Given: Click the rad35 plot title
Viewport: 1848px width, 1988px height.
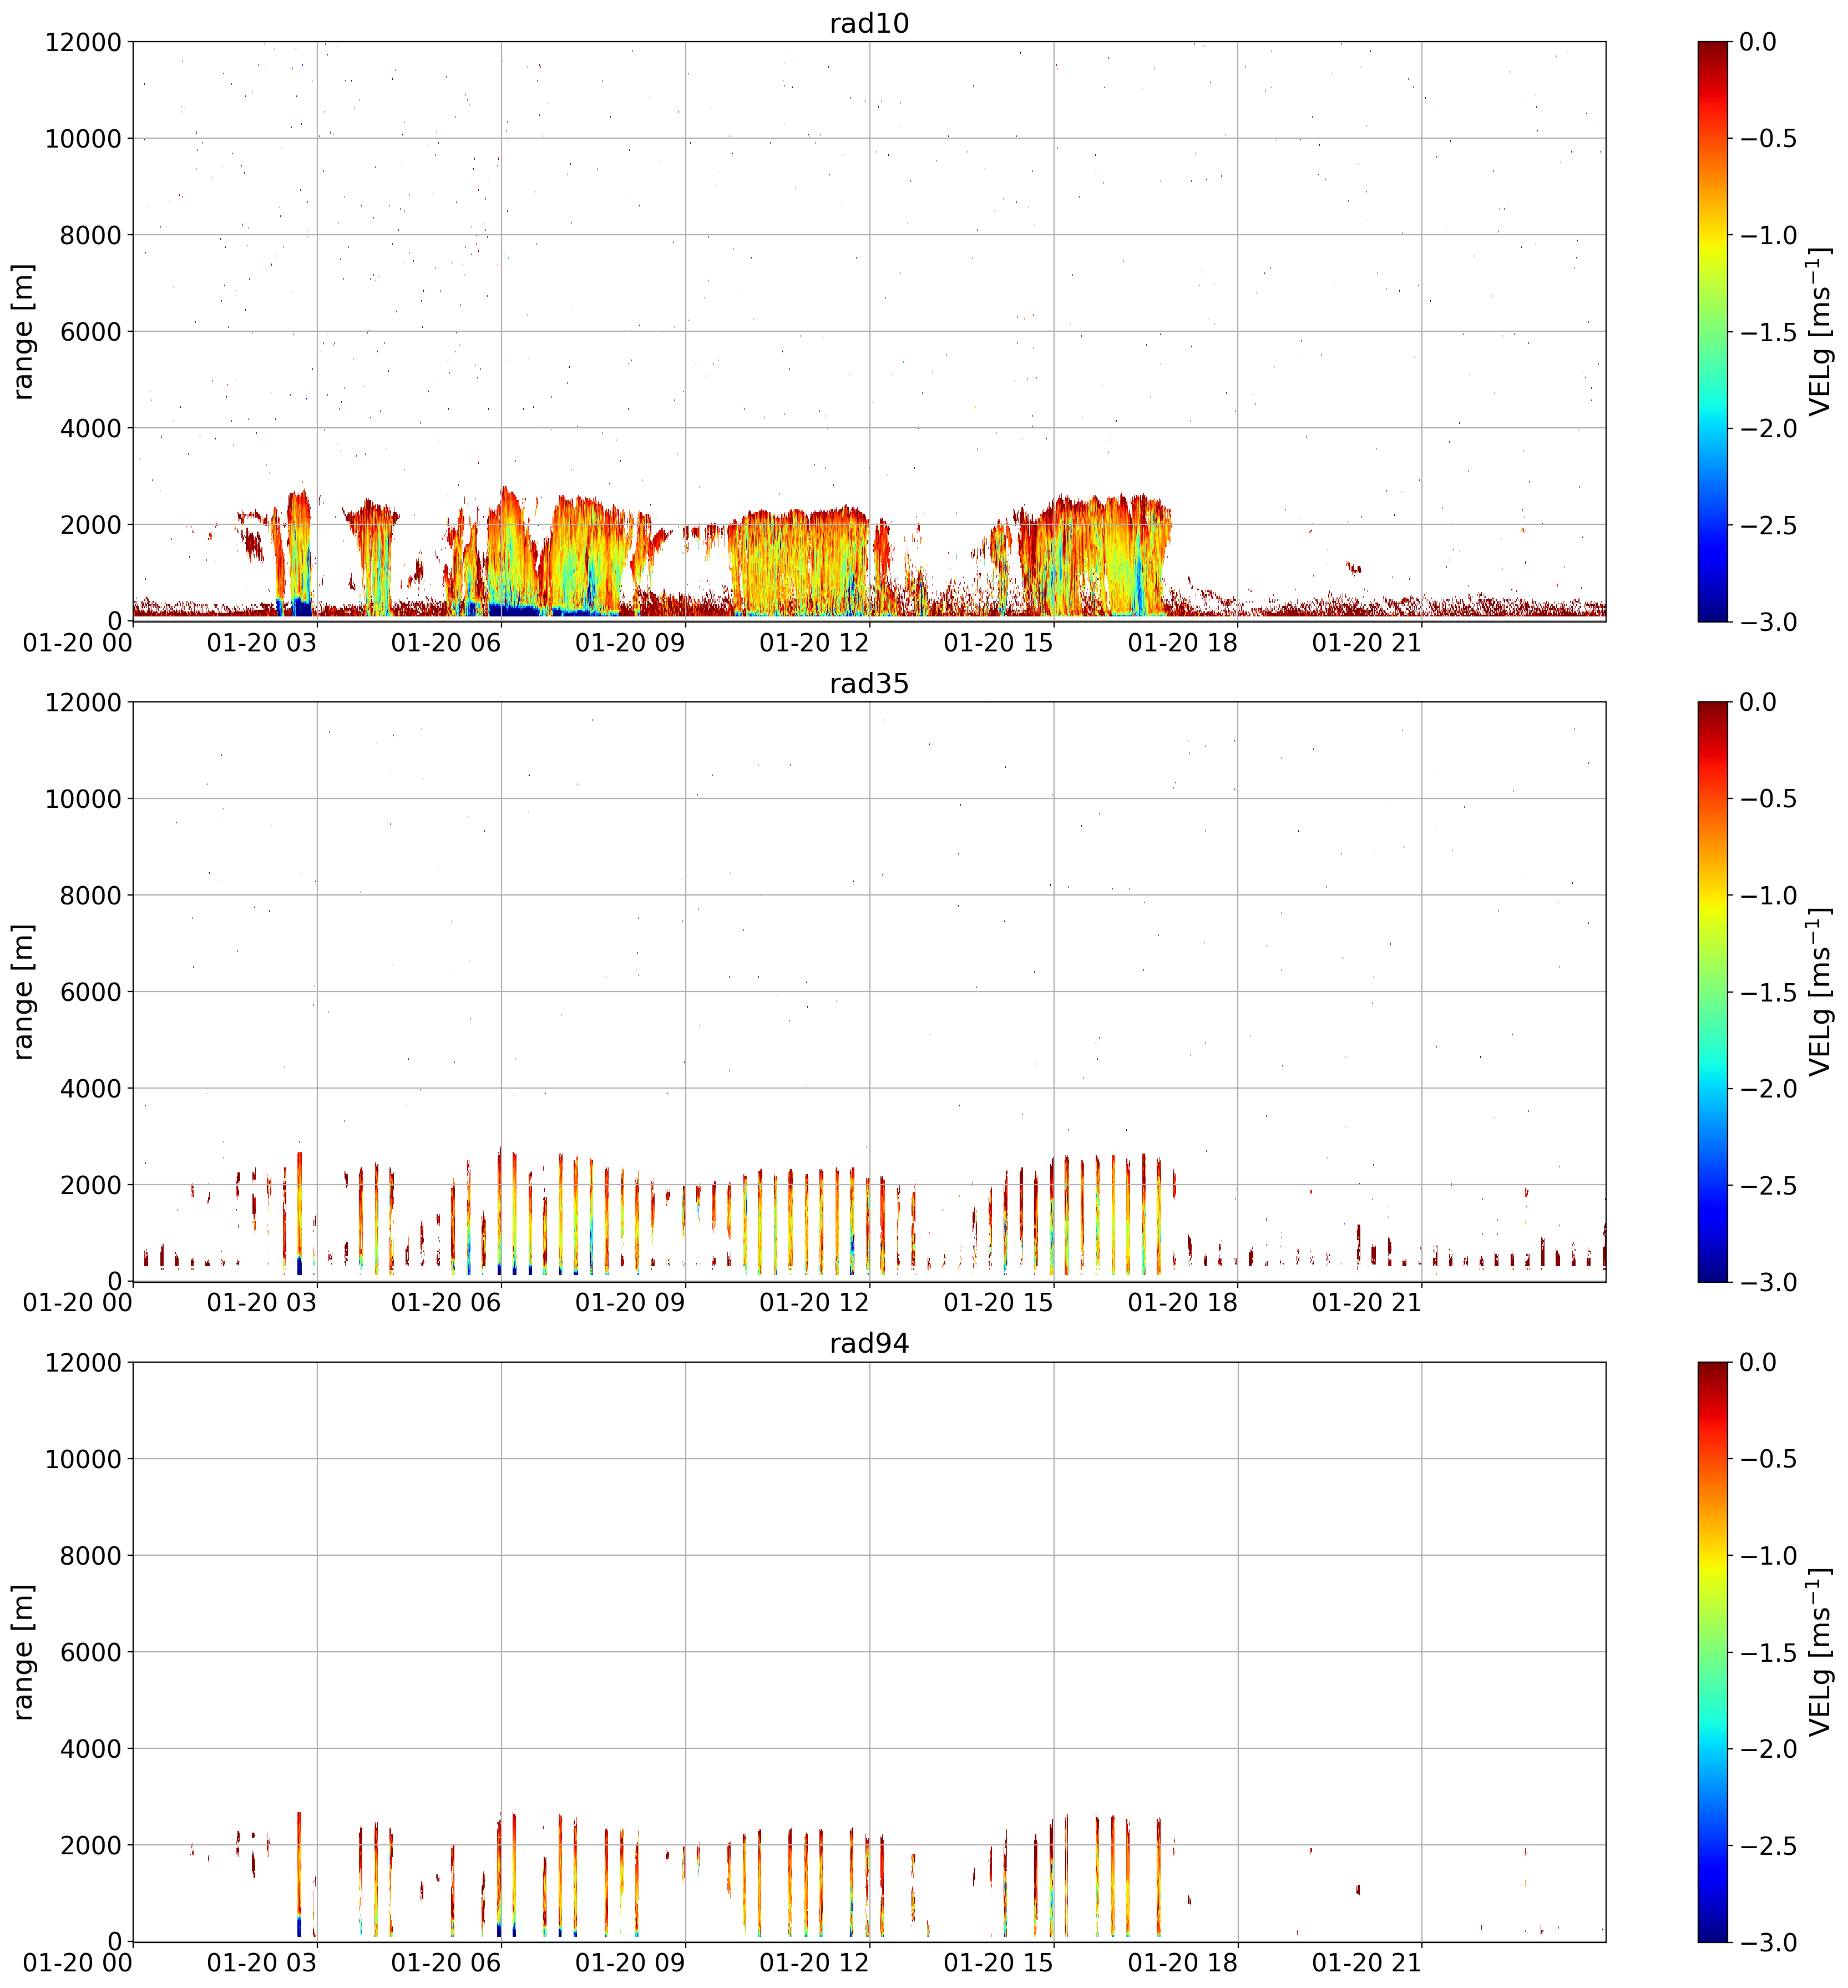Looking at the screenshot, I should point(869,683).
